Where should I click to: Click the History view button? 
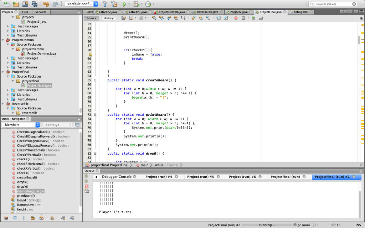(108, 18)
